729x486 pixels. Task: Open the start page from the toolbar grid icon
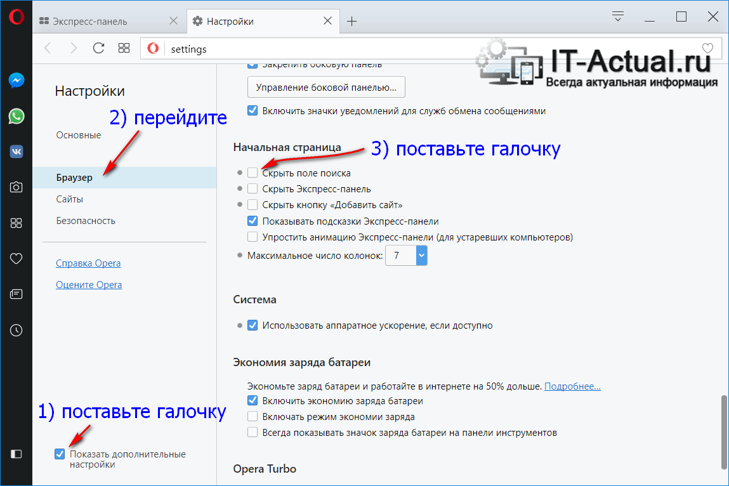124,48
